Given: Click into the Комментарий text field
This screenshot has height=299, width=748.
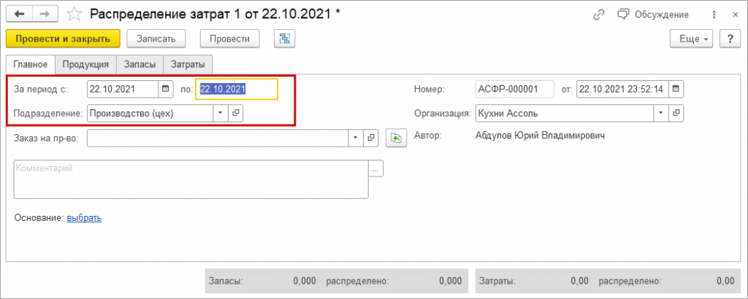Looking at the screenshot, I should (x=190, y=179).
